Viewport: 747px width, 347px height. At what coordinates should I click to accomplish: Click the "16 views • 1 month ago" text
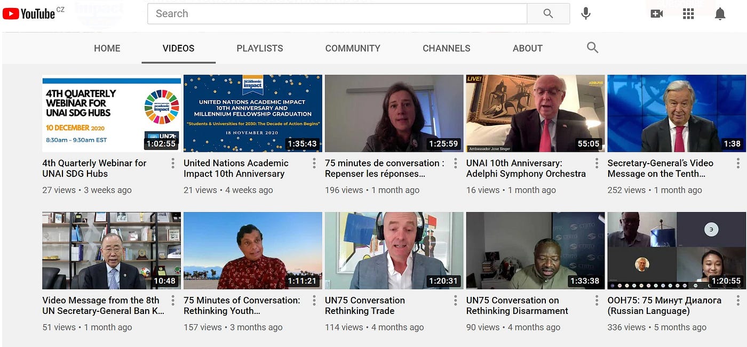511,190
